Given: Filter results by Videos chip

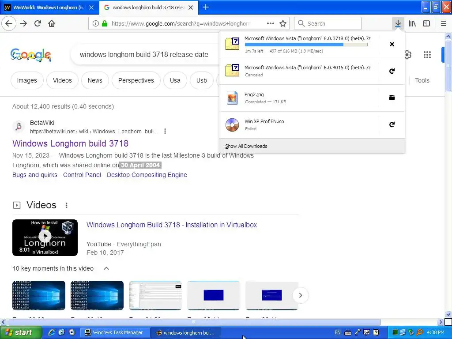Looking at the screenshot, I should point(62,80).
